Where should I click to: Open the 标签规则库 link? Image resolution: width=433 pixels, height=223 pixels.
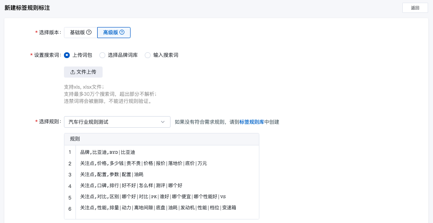pos(252,122)
